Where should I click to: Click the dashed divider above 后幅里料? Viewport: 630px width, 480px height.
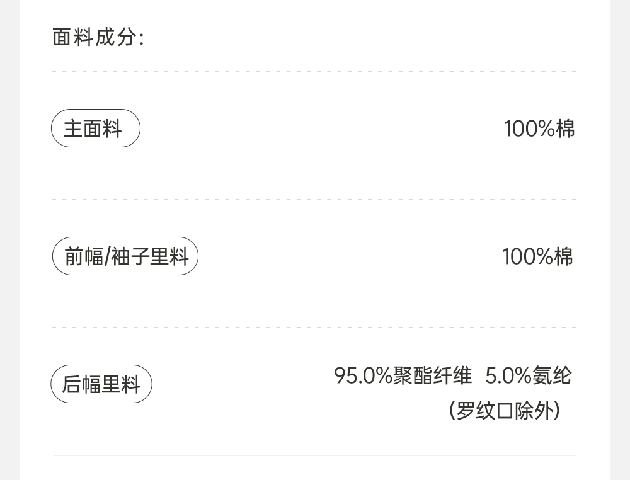point(314,328)
